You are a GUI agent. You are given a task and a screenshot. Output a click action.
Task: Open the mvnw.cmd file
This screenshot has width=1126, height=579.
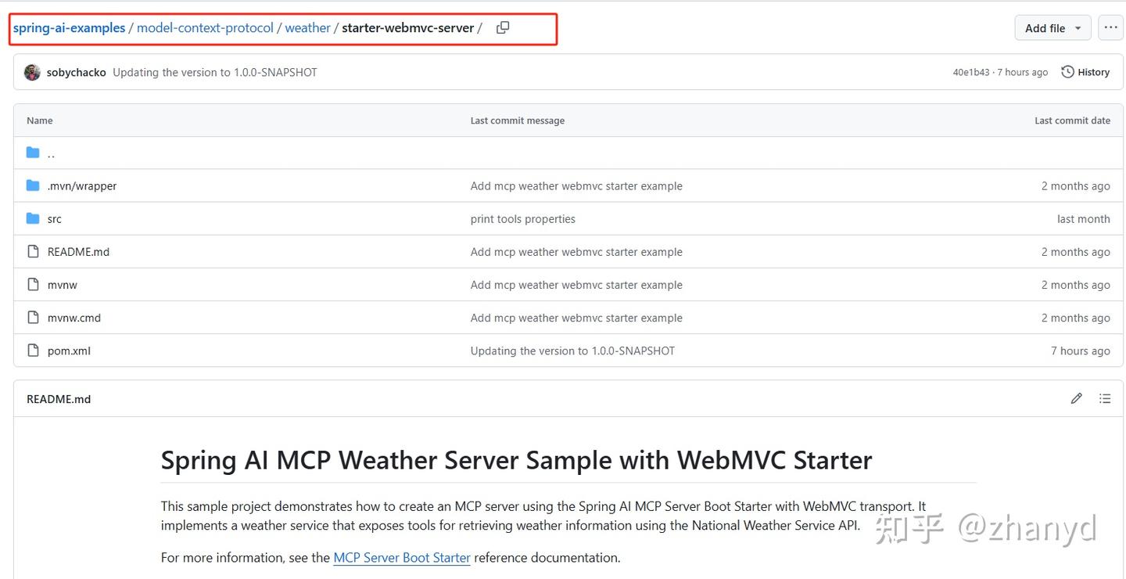74,318
